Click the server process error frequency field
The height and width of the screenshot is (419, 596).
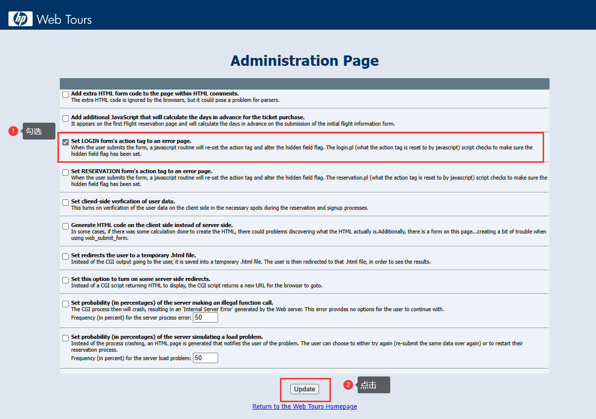pos(205,317)
